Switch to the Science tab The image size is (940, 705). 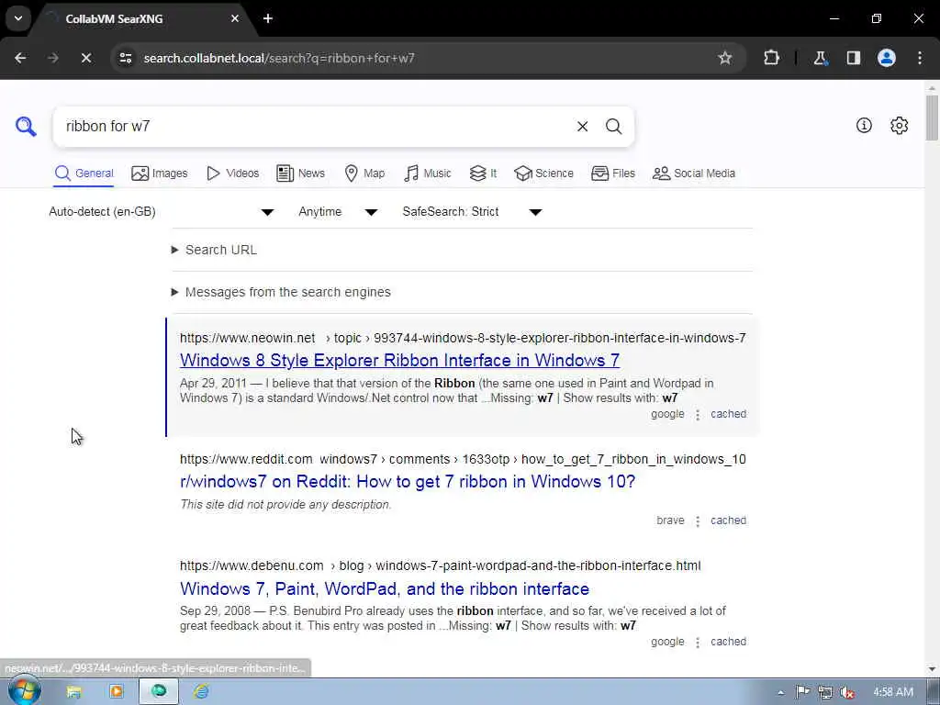[x=543, y=173]
